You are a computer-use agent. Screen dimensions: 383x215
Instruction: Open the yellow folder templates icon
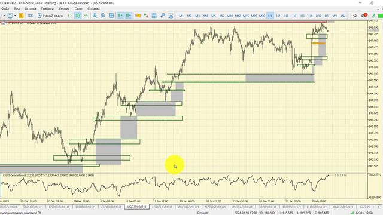click(x=138, y=16)
